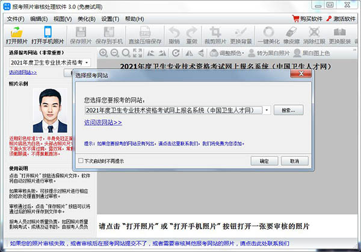This screenshot has height=252, width=361.
Task: Open the 文件(F) menu
Action: click(x=16, y=19)
